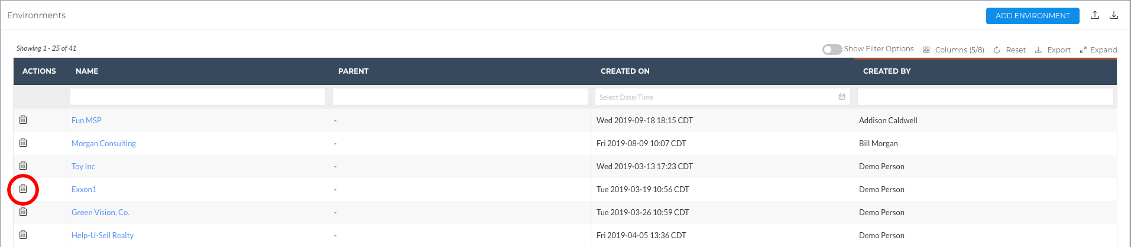1131x247 pixels.
Task: Sort by the Created On column header
Action: [625, 71]
